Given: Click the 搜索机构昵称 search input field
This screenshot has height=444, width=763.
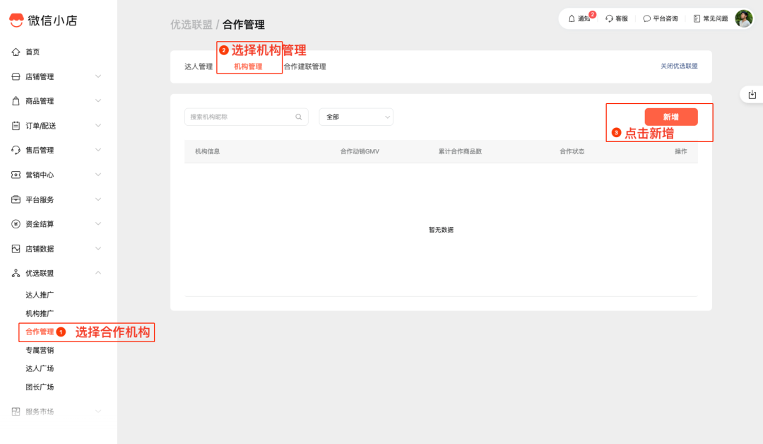Looking at the screenshot, I should (x=240, y=117).
